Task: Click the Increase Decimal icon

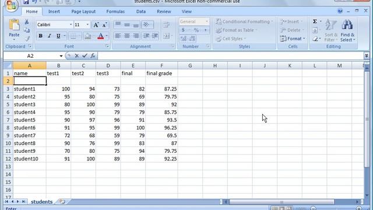Action: [x=184, y=38]
